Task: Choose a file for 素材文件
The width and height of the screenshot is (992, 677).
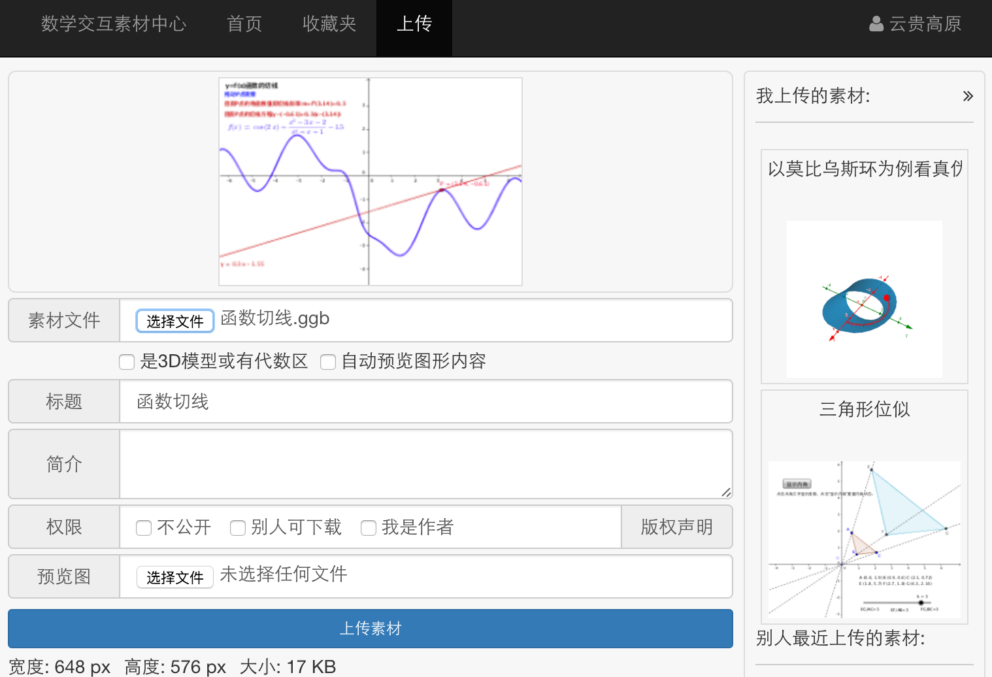Action: click(174, 321)
